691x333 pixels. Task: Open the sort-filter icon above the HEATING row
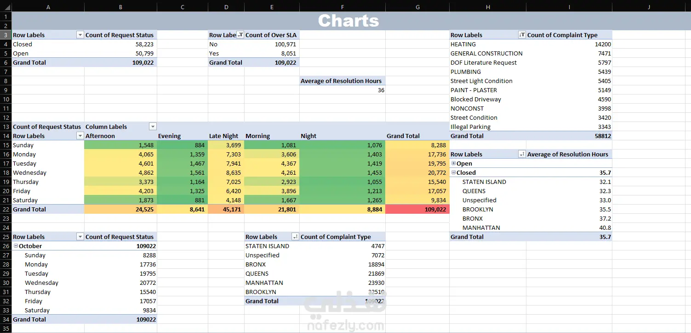[x=521, y=35]
